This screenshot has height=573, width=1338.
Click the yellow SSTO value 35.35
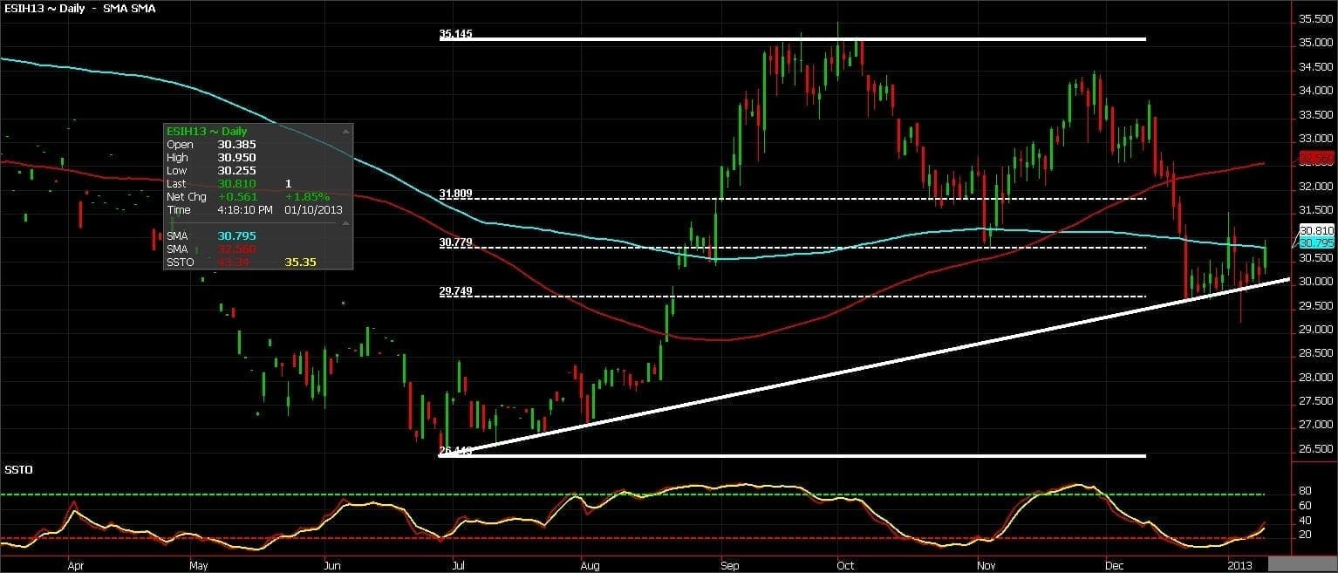click(x=300, y=262)
